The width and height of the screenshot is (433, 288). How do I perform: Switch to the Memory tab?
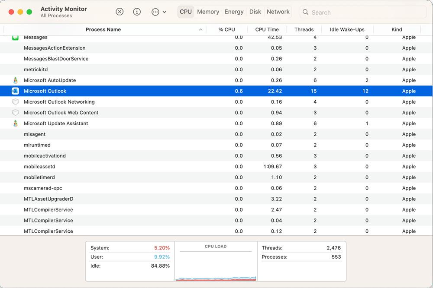[x=208, y=12]
